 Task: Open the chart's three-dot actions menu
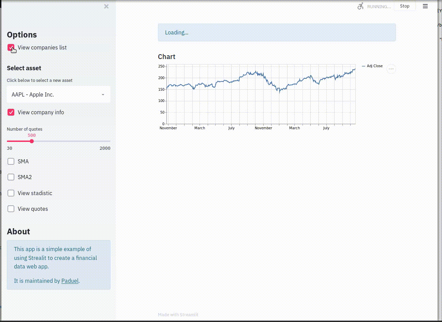[x=391, y=69]
